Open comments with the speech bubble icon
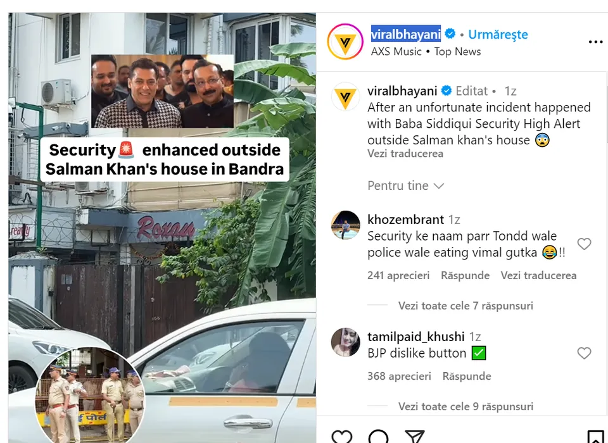608x443 pixels. click(x=378, y=437)
